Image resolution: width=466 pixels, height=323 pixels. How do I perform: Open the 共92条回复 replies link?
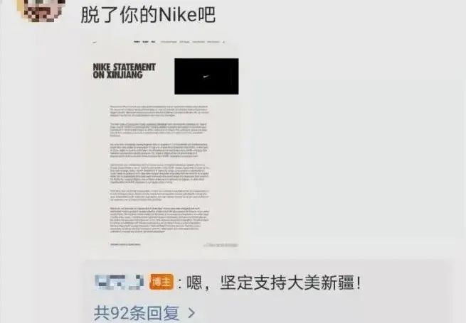pyautogui.click(x=137, y=313)
